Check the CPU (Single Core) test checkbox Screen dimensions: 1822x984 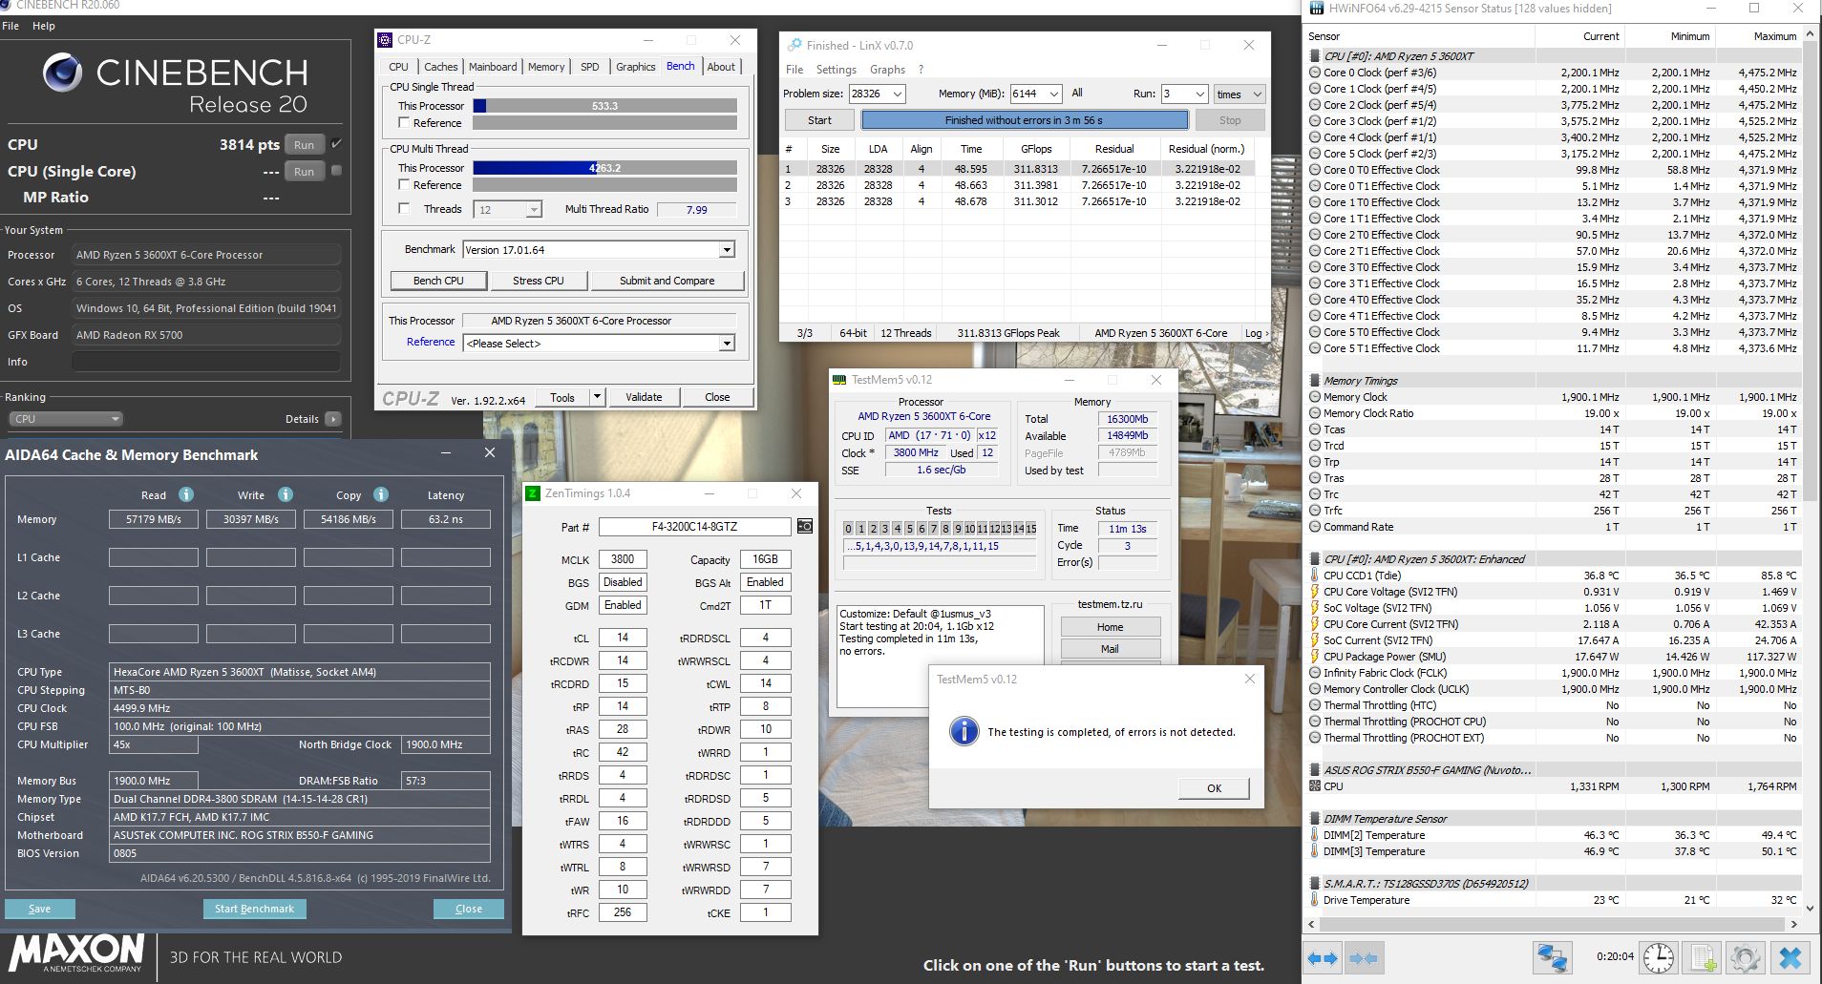click(x=336, y=171)
